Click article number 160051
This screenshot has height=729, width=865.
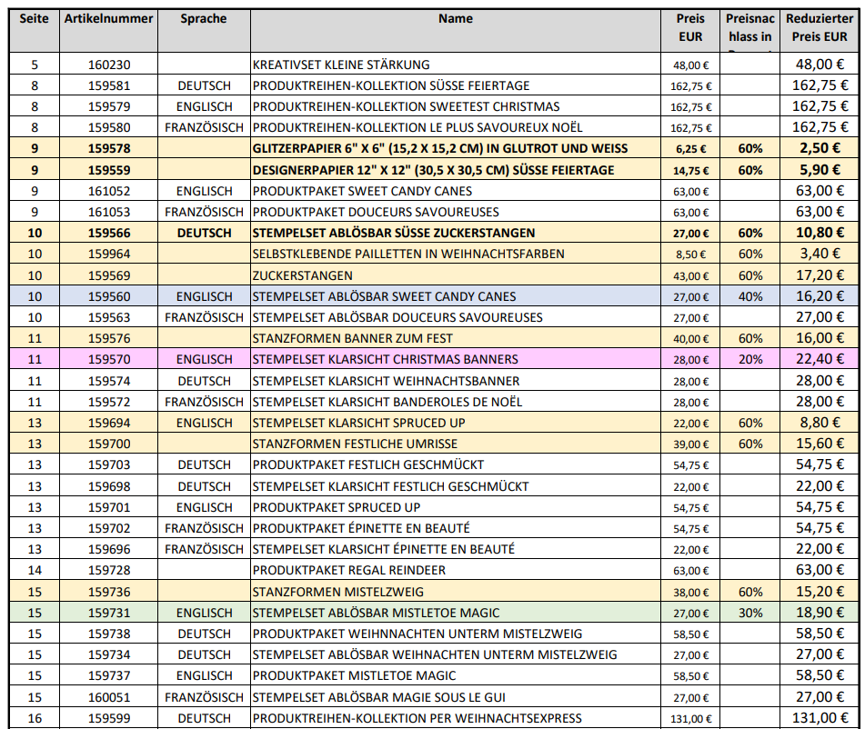pos(108,696)
